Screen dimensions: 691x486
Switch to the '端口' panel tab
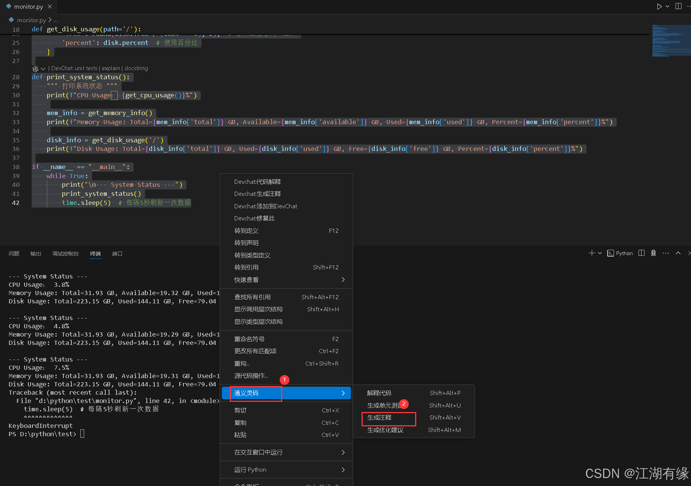point(117,254)
